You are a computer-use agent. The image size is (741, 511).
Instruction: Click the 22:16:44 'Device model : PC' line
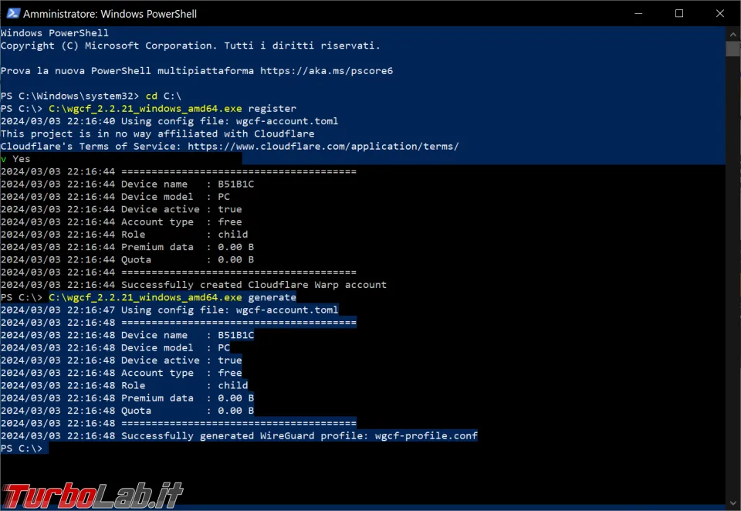(x=115, y=196)
